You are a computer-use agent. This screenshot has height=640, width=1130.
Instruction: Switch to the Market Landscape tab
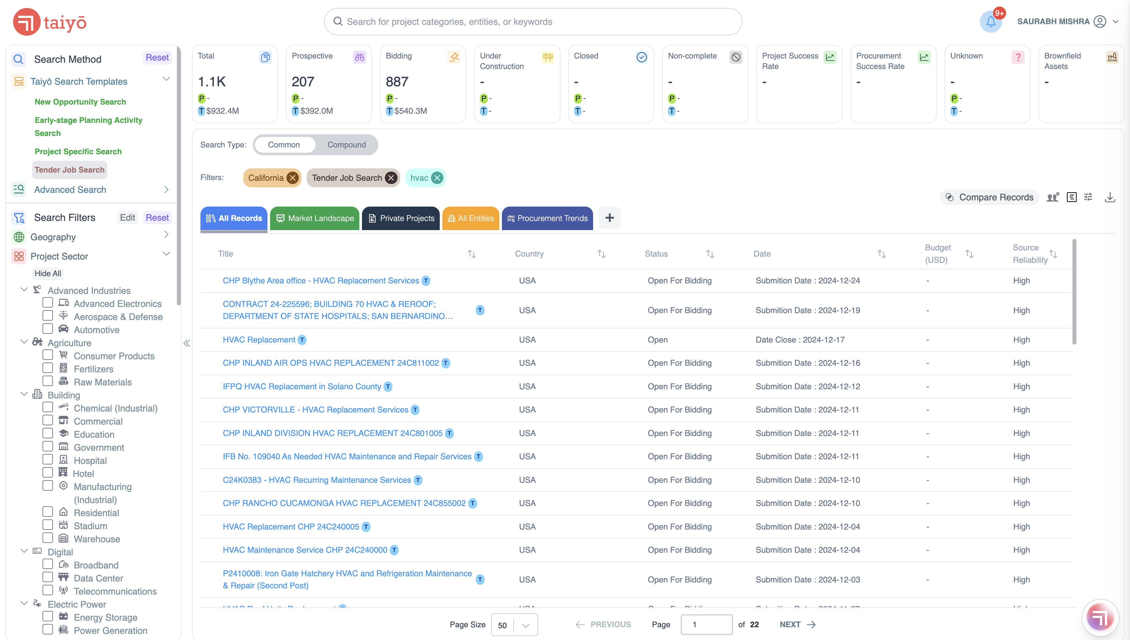[315, 218]
